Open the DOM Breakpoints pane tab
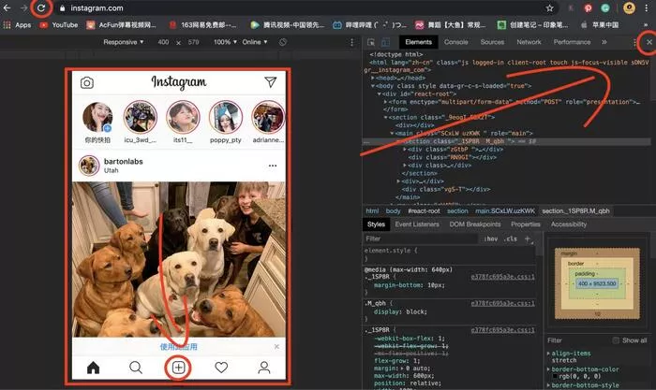 tap(475, 224)
